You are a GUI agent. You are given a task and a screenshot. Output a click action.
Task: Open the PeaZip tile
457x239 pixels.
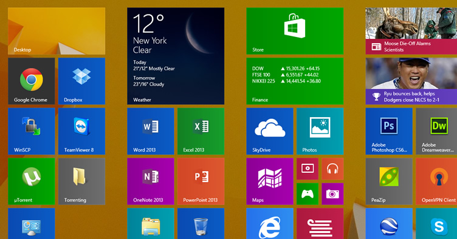point(389,181)
